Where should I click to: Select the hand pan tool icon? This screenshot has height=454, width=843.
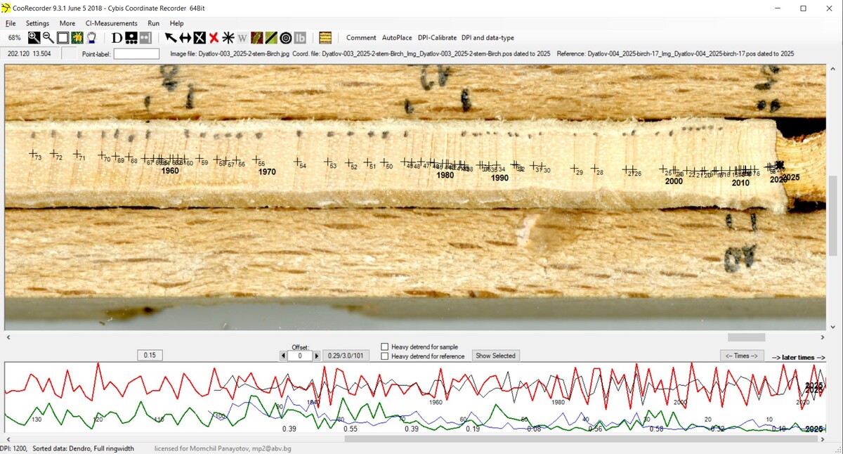[x=91, y=37]
